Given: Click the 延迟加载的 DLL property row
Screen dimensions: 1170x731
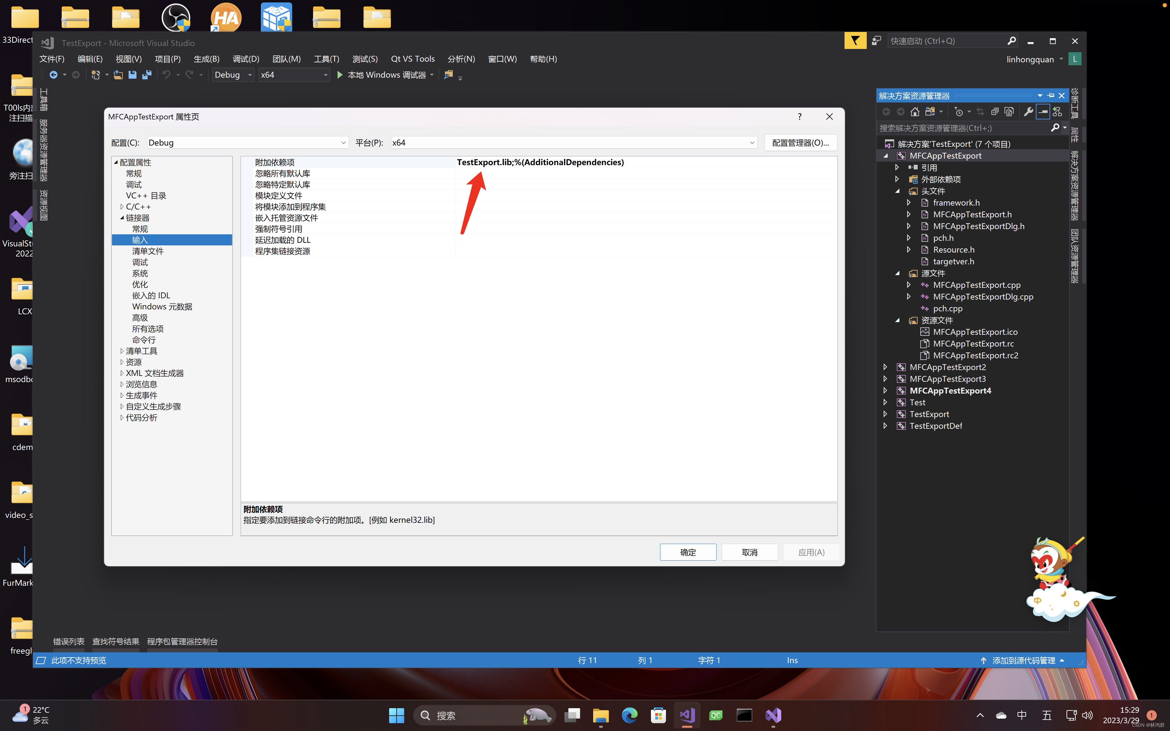Looking at the screenshot, I should coord(539,240).
